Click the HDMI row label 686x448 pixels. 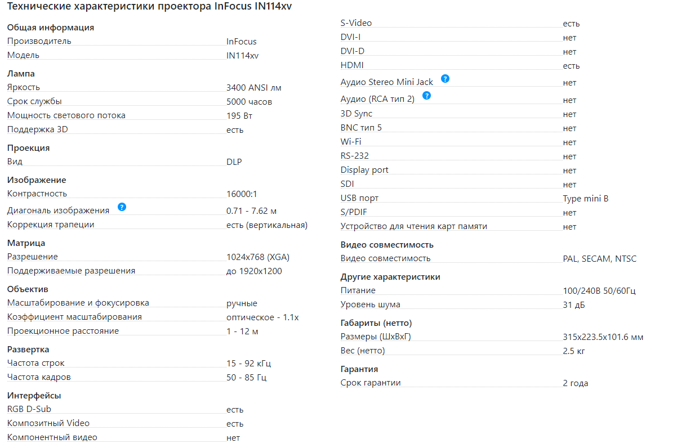pos(352,65)
